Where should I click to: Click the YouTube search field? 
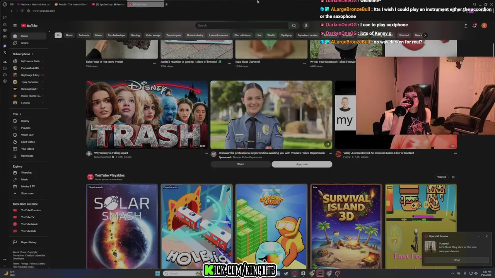[242, 25]
